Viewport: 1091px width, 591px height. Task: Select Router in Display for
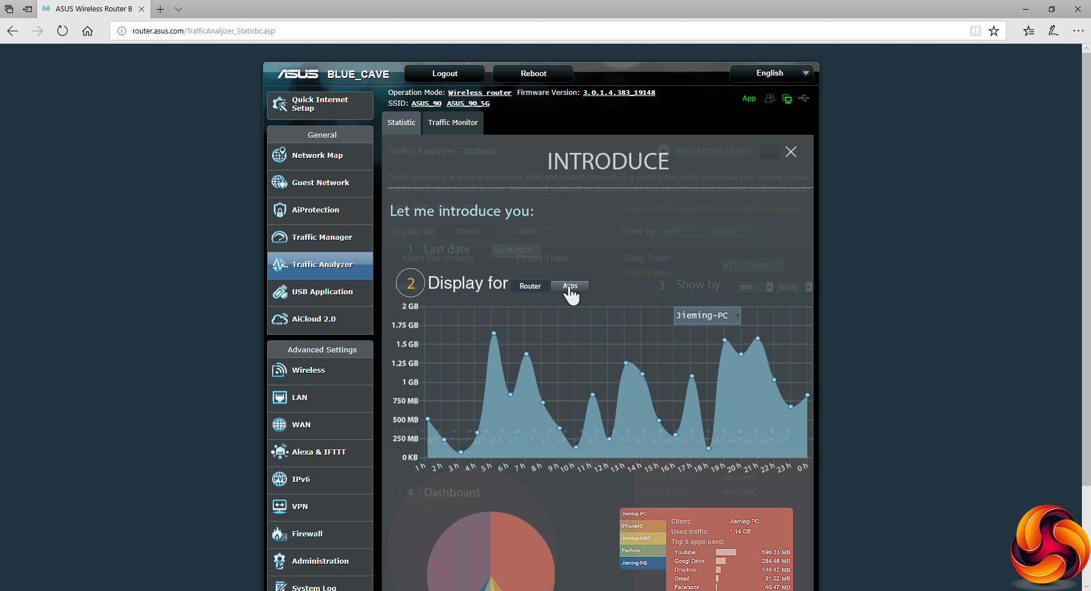[x=530, y=286]
